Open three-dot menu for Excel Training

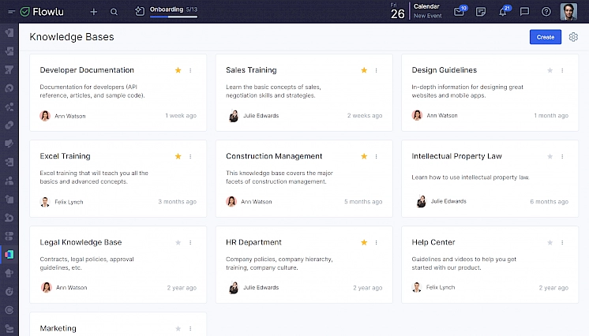point(190,156)
